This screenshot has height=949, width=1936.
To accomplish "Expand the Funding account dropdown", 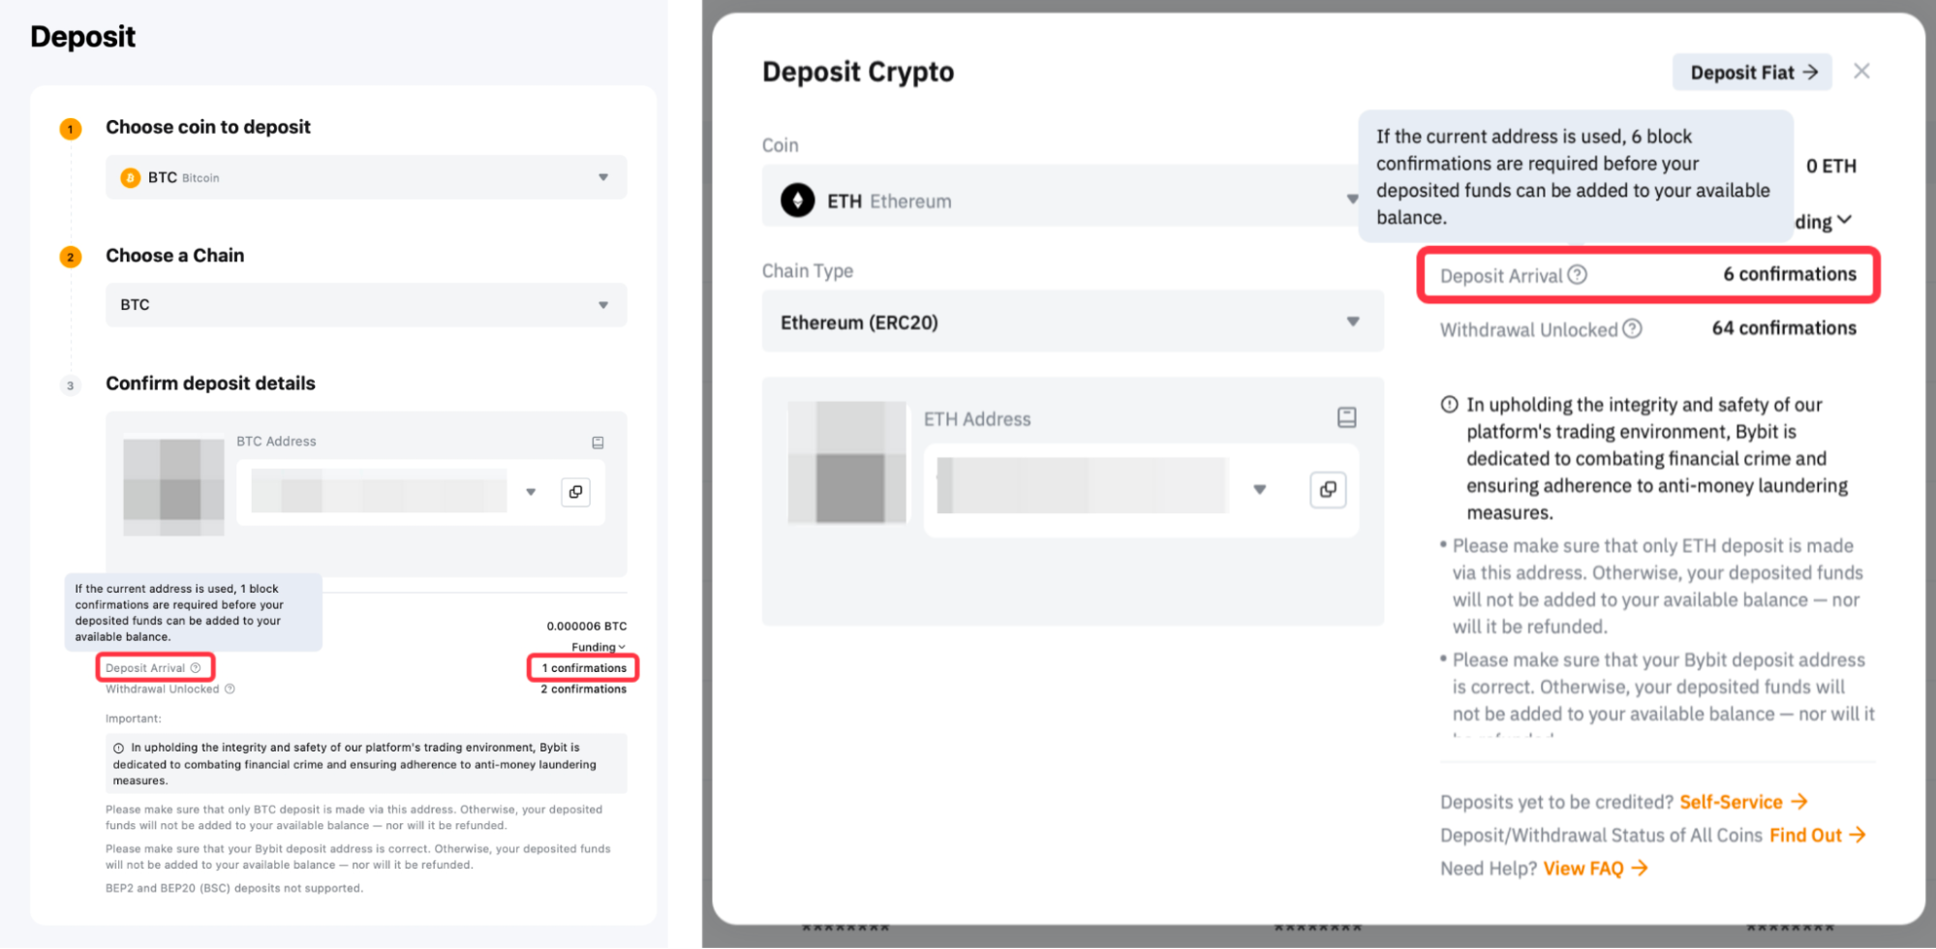I will click(599, 647).
